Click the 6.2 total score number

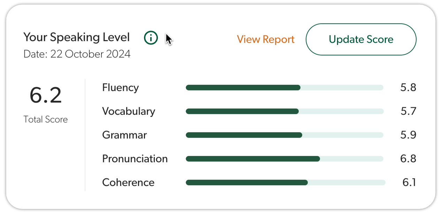click(x=46, y=95)
